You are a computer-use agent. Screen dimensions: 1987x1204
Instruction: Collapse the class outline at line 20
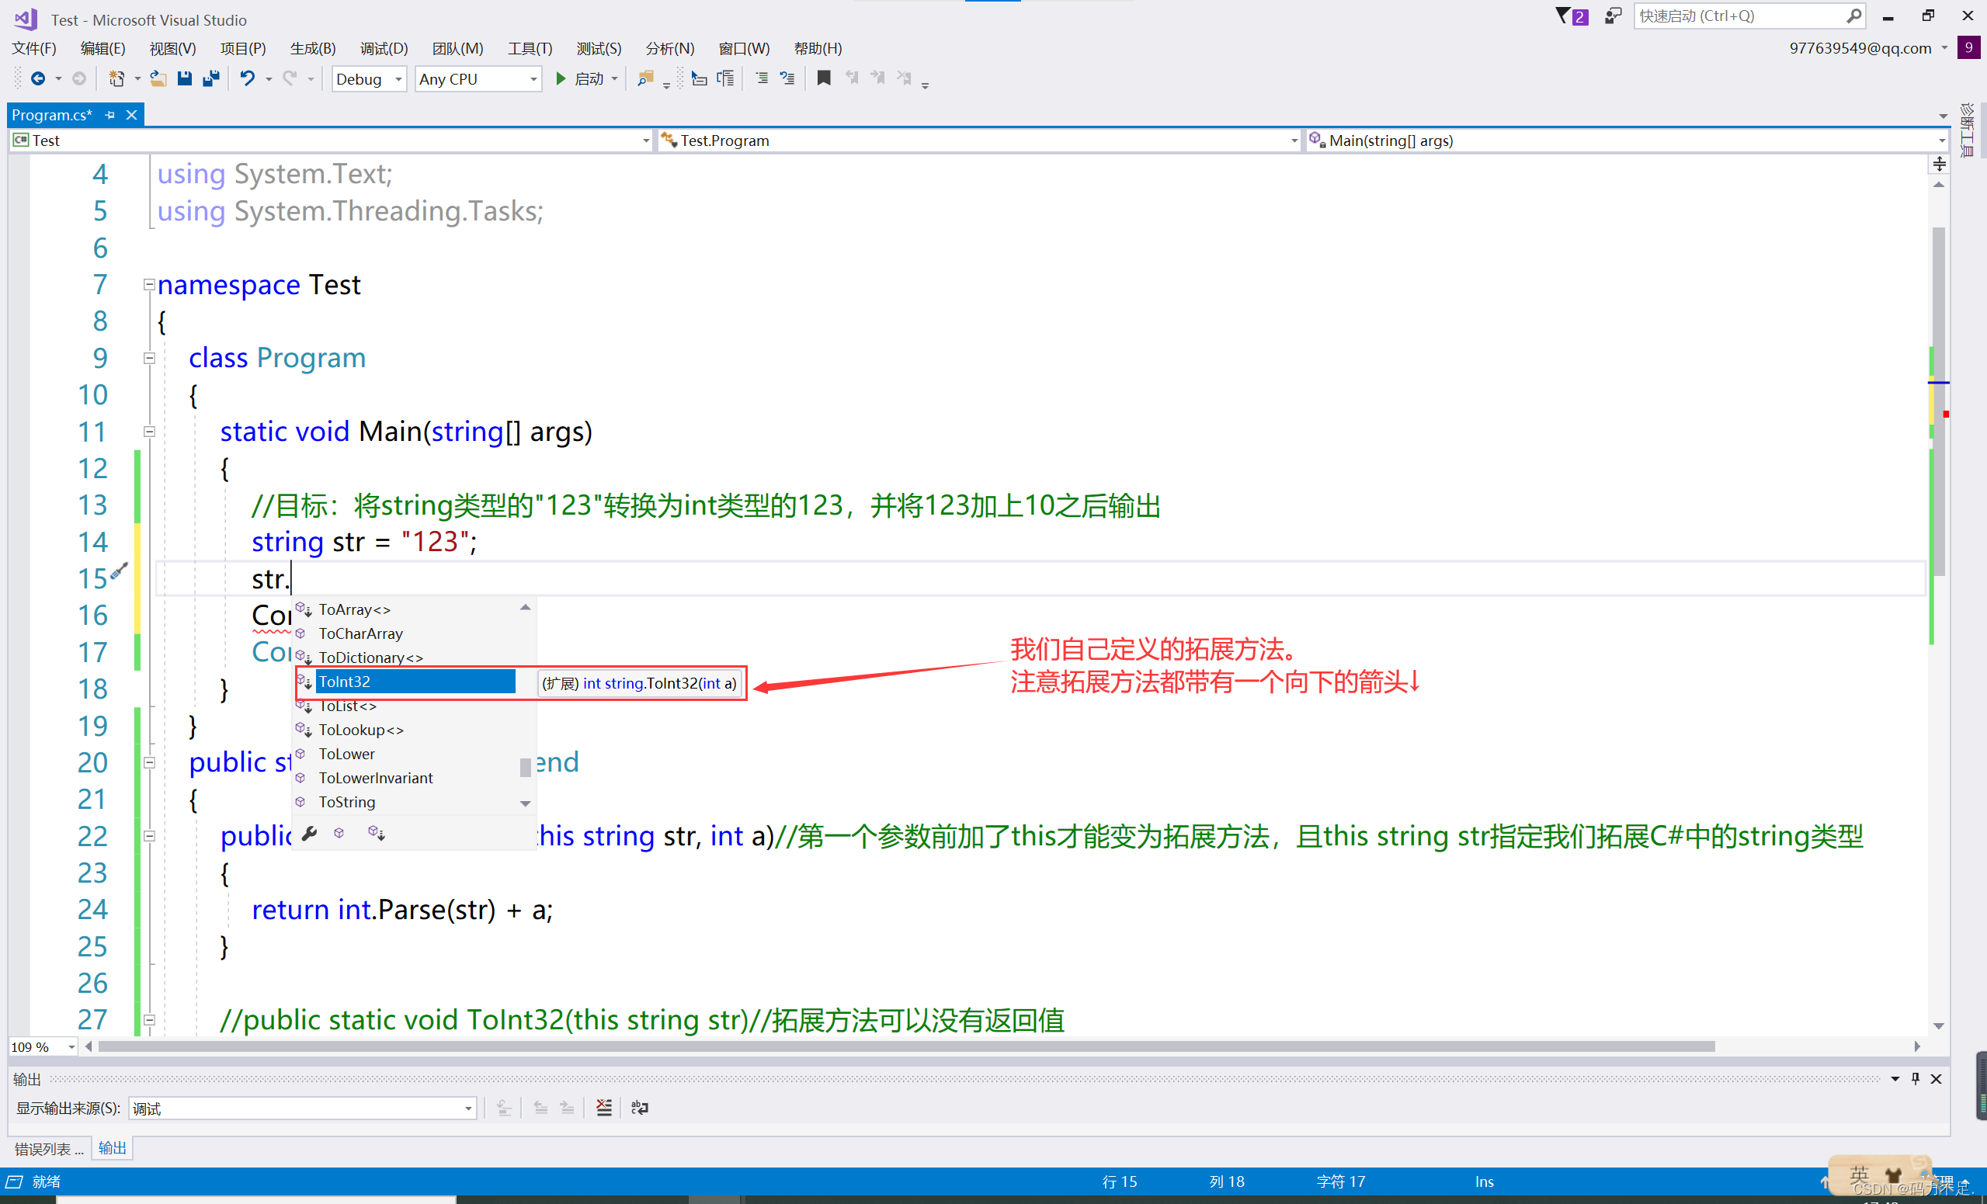(149, 762)
